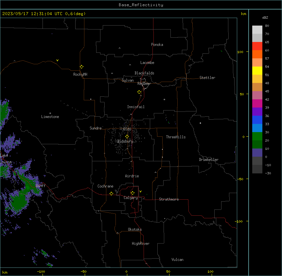This screenshot has width=282, height=276.
Task: Click the red 65 dBZ legend swatch
Action: [x=257, y=46]
